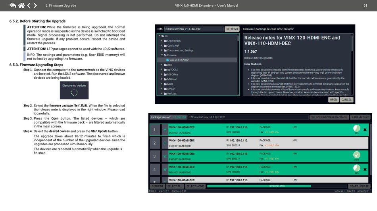Open the previous page arrow
Viewport: 377px width, 211px height.
pos(29,5)
